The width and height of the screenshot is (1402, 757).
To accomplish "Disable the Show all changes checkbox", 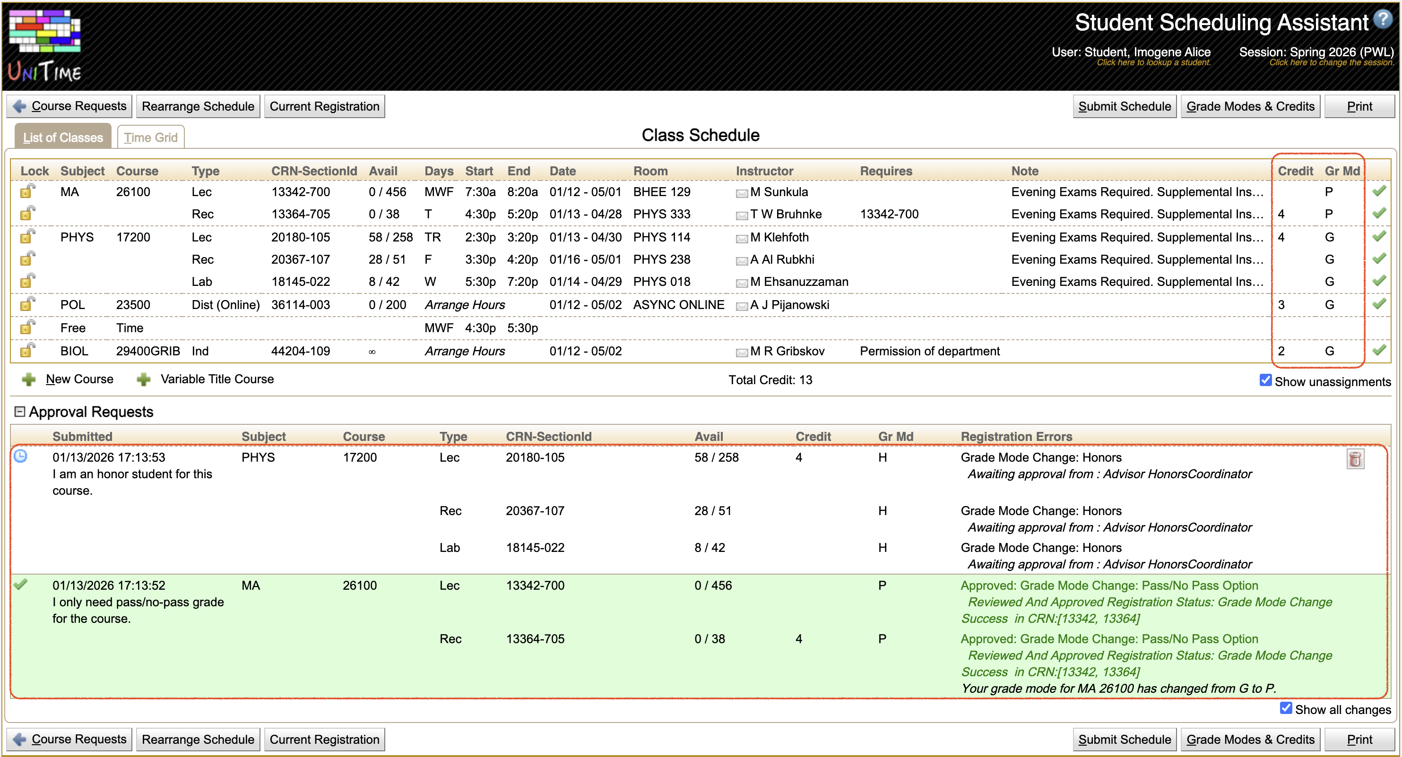I will [1287, 707].
